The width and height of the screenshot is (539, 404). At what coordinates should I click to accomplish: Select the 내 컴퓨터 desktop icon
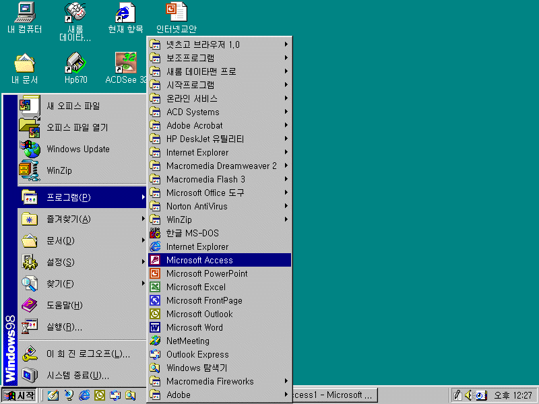coord(25,18)
